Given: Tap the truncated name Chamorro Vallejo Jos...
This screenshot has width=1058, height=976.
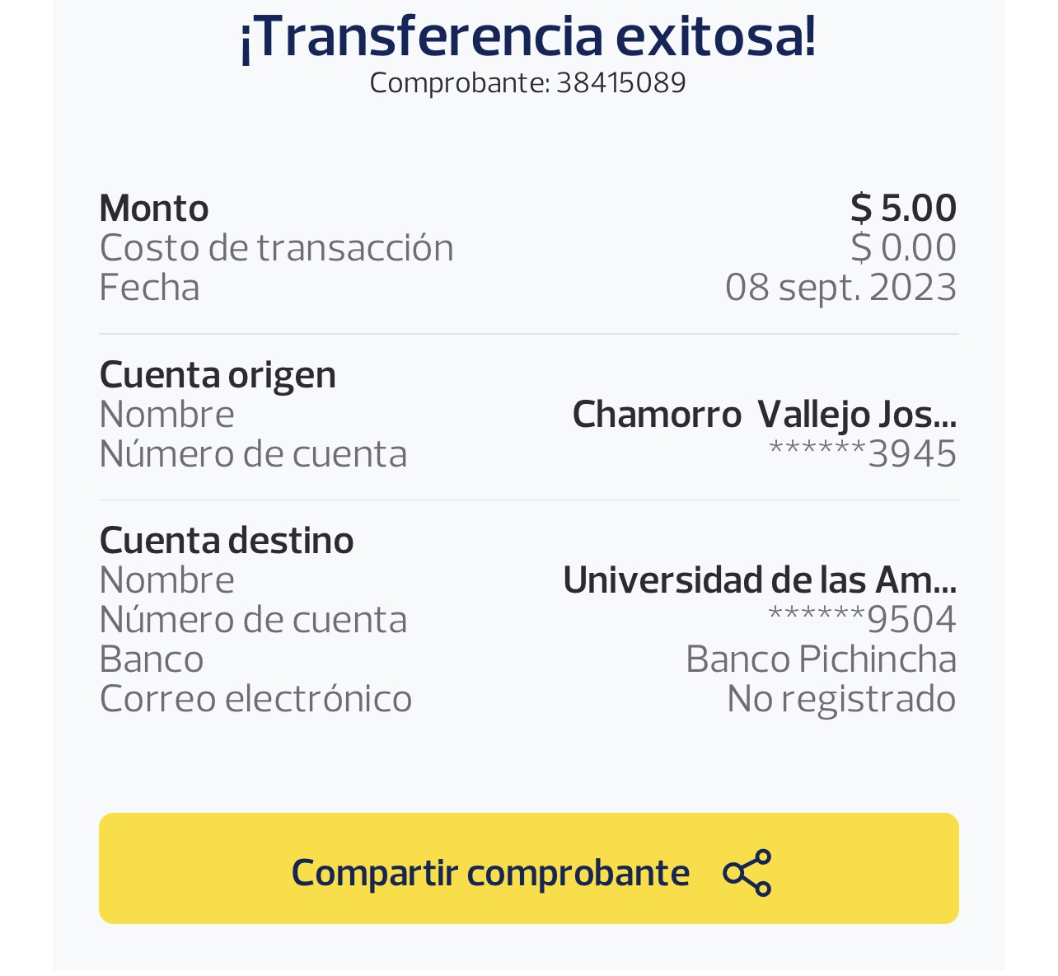Looking at the screenshot, I should click(x=764, y=414).
